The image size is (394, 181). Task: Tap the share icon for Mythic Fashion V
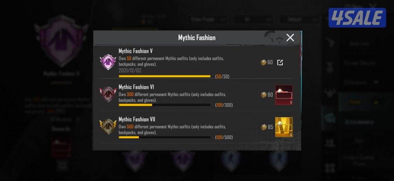coord(280,63)
